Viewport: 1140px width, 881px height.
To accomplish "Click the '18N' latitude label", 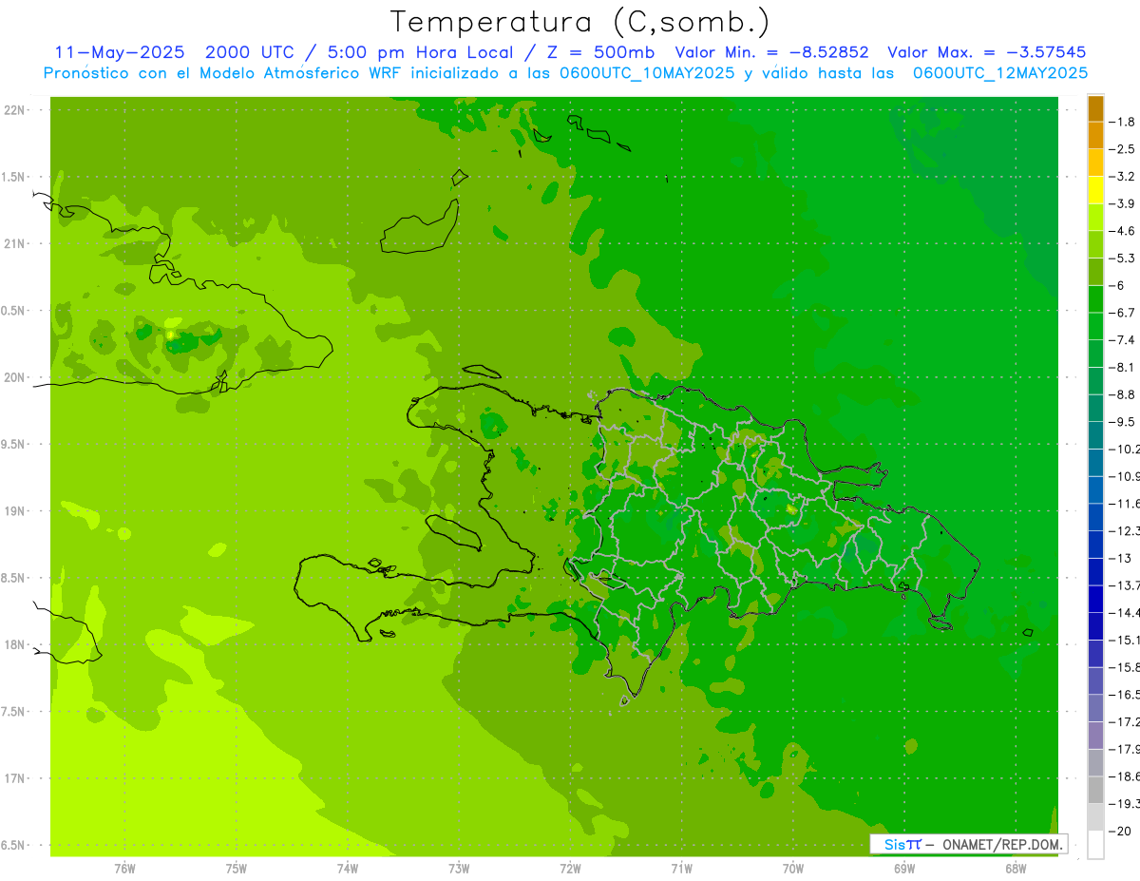I will coord(15,645).
